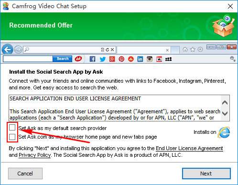Click the 'Installs on' label
Screen dimensions: 238x185
(205, 132)
